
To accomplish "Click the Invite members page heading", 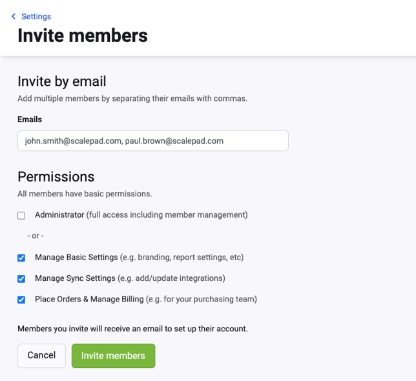I will coord(83,36).
